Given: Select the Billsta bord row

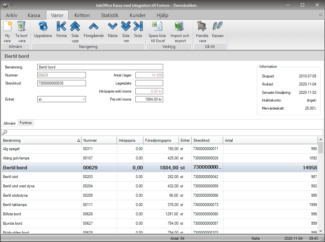Looking at the screenshot, I should pyautogui.click(x=160, y=214).
